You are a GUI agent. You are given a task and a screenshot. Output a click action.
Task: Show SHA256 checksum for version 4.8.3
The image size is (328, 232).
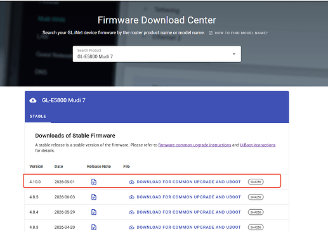click(256, 228)
